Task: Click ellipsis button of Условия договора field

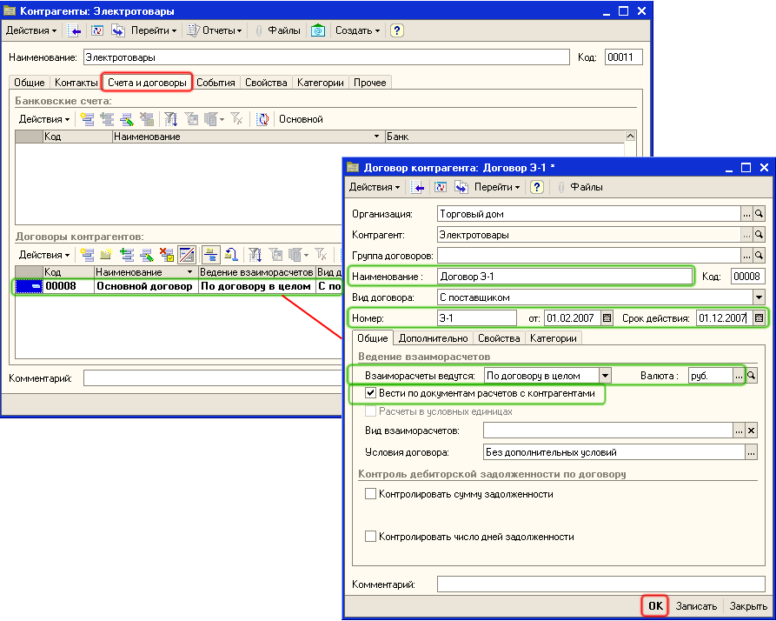Action: (752, 451)
